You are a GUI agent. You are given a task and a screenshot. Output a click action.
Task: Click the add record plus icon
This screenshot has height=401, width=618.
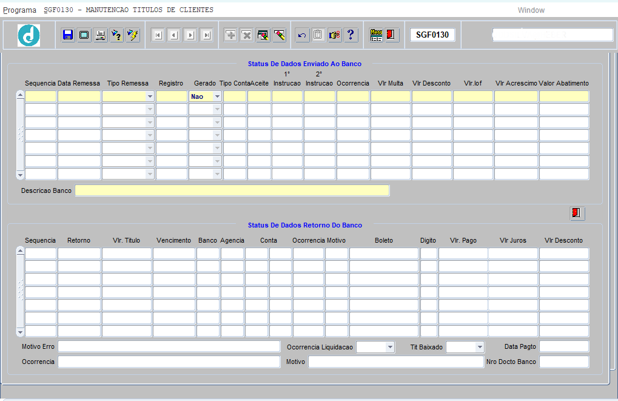230,35
